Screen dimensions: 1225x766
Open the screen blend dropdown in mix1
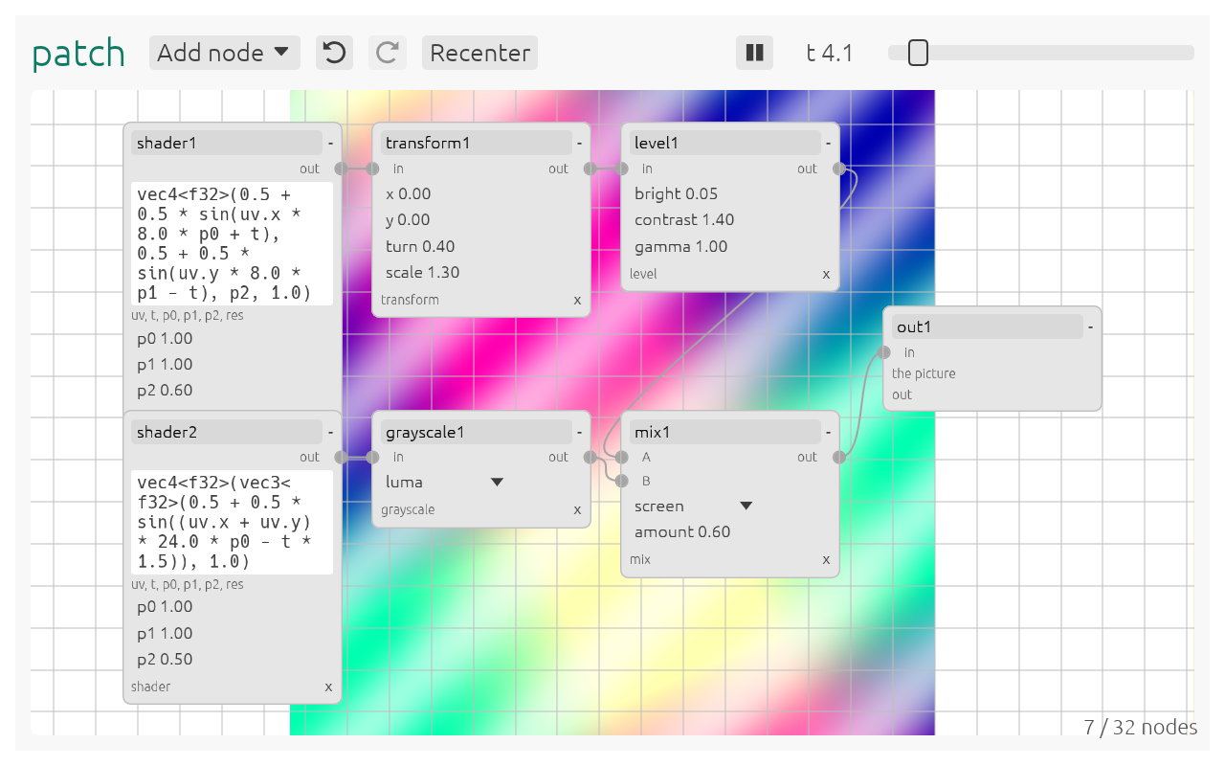tap(694, 506)
